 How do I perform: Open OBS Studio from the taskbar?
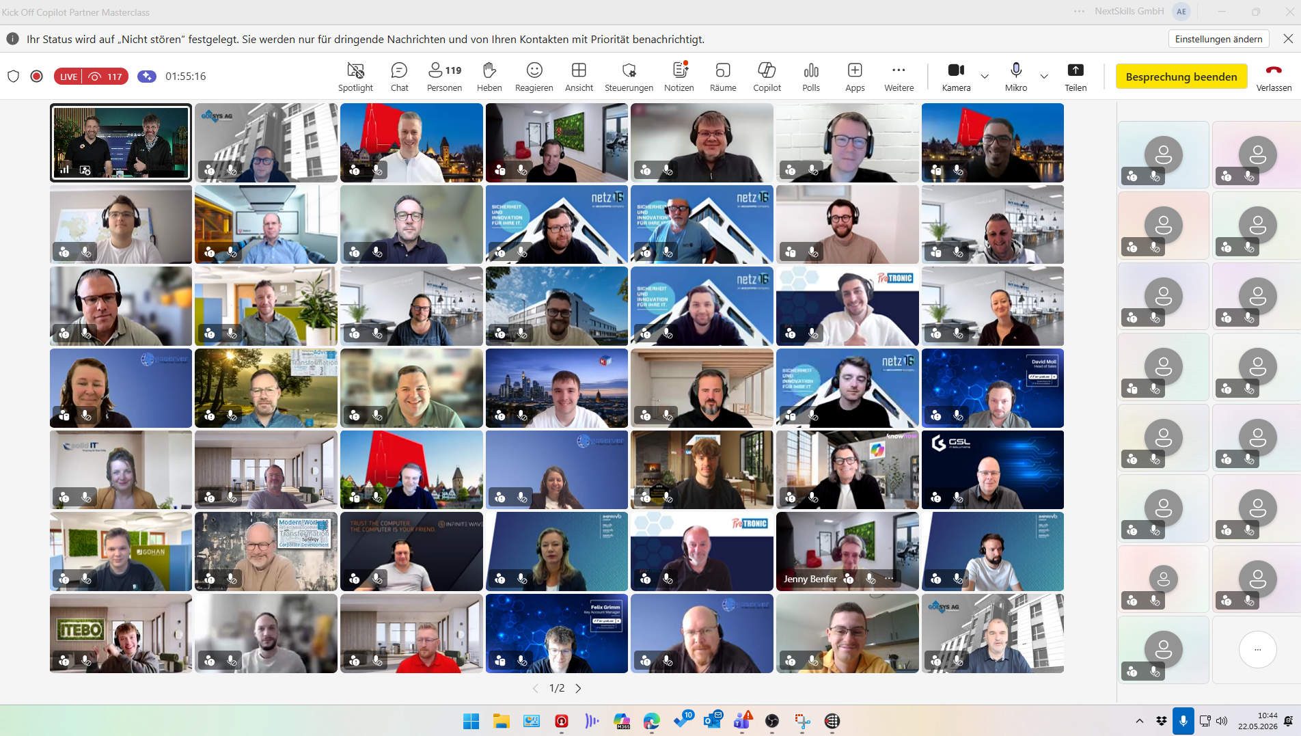coord(772,720)
